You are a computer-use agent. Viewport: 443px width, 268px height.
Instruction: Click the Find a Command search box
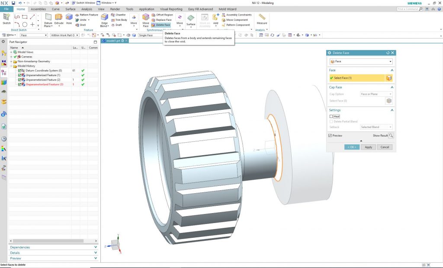[x=408, y=9]
